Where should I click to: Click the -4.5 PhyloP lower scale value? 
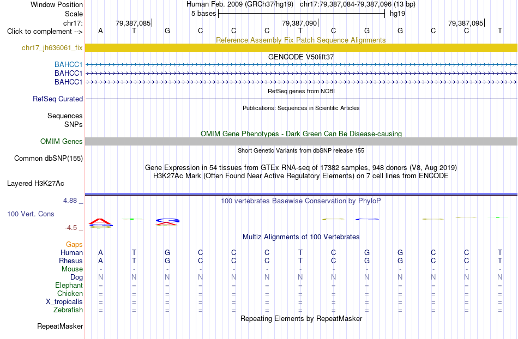71,227
